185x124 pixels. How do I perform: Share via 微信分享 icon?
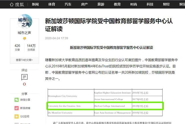click(17, 100)
